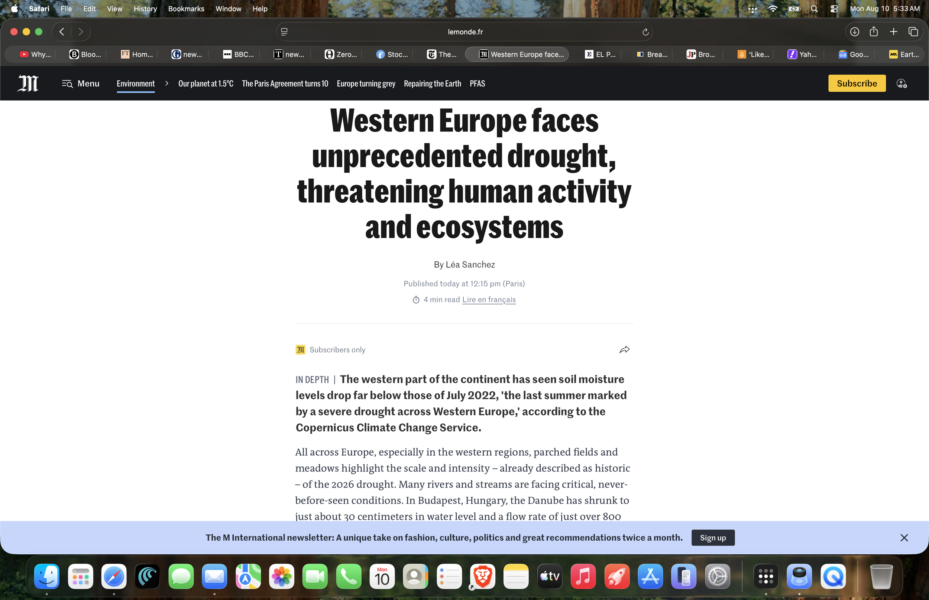Open the page reader menu icon

click(x=284, y=32)
